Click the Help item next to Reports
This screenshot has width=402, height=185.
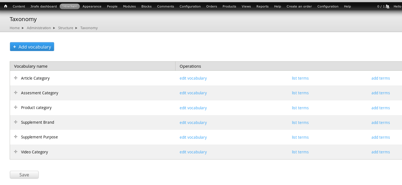pos(278,6)
